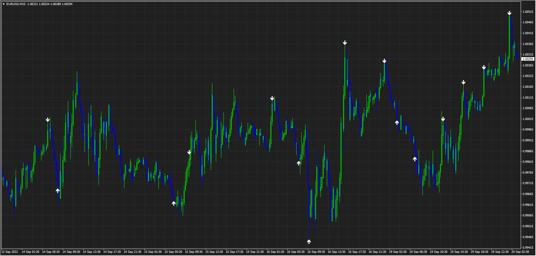Select the down arrow near 19 Sep 14:30
Image resolution: width=536 pixels, height=256 pixels.
464,82
